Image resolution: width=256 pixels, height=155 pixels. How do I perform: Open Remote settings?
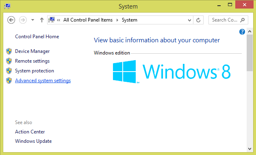pyautogui.click(x=33, y=61)
